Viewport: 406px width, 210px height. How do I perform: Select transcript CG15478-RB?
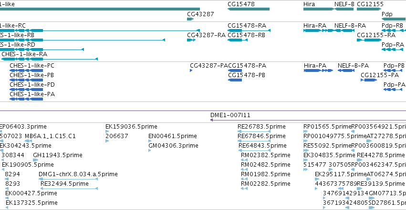point(238,40)
